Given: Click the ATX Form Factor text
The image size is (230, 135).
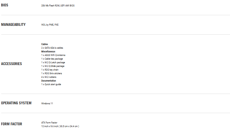Looking at the screenshot, I should (x=49, y=123).
